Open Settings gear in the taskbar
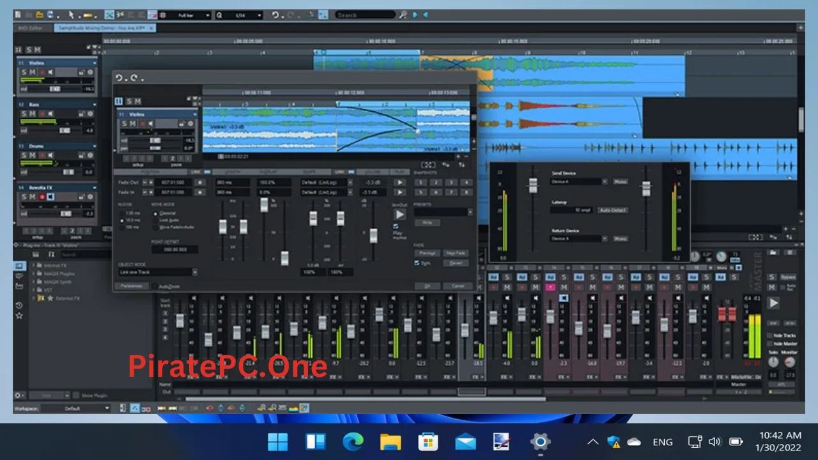The height and width of the screenshot is (460, 818). pos(540,441)
